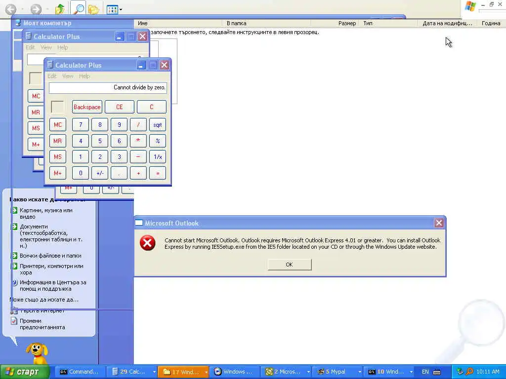Click MR in the back Calculator Plus

(36, 112)
